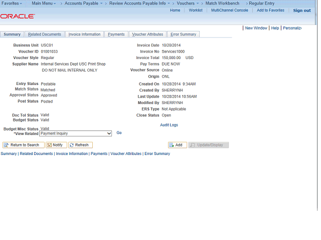
Task: Open Regular Entry breadcrumb
Action: tap(261, 3)
